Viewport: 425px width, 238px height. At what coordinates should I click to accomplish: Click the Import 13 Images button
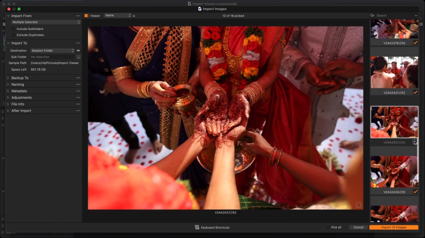(394, 227)
